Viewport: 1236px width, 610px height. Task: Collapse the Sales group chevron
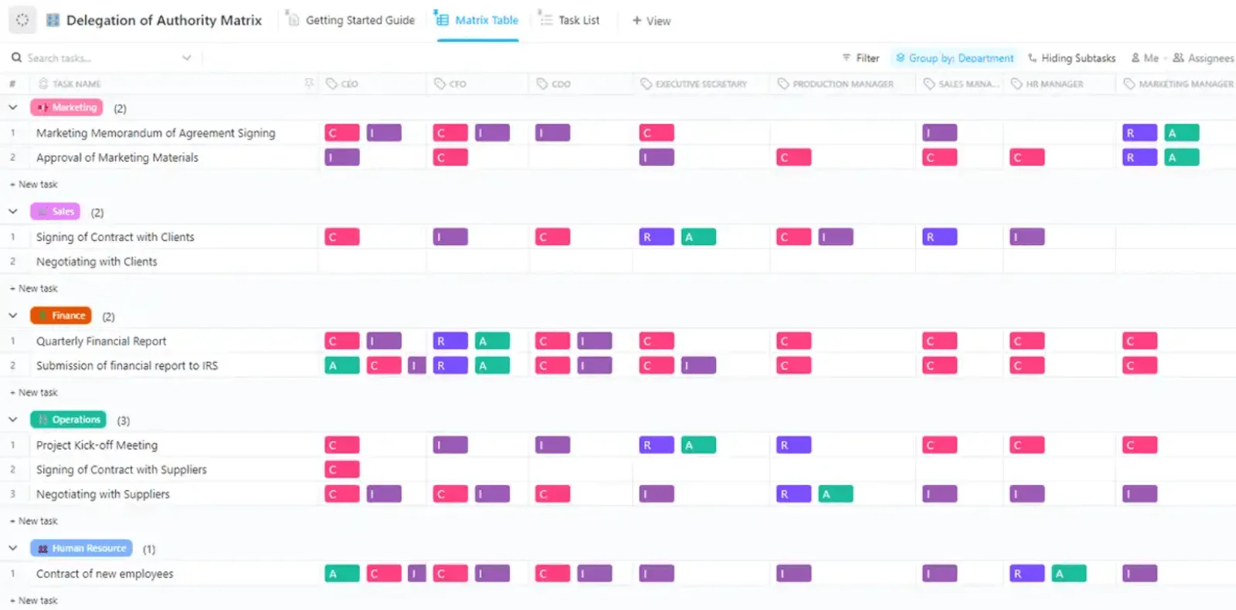(13, 212)
